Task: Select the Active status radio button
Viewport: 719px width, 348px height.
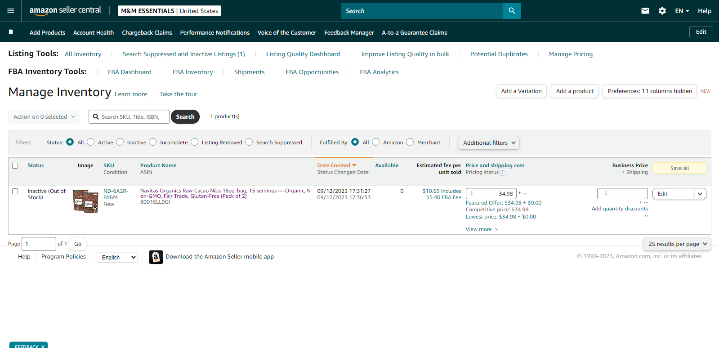Action: [x=90, y=142]
